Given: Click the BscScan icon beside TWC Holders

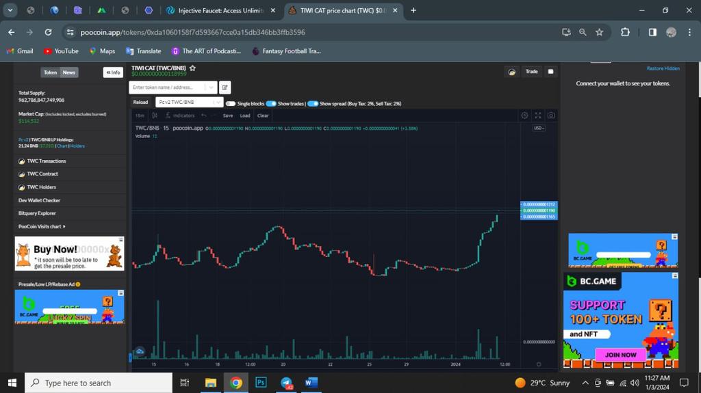Looking at the screenshot, I should click(x=21, y=187).
